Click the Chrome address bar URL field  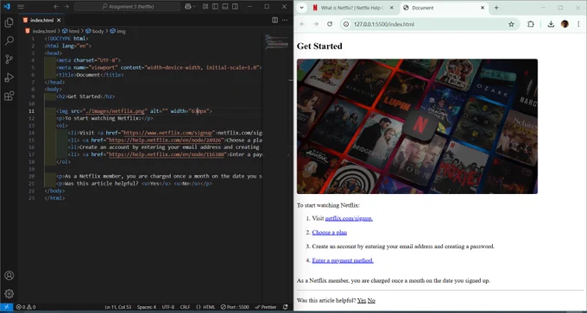click(426, 24)
